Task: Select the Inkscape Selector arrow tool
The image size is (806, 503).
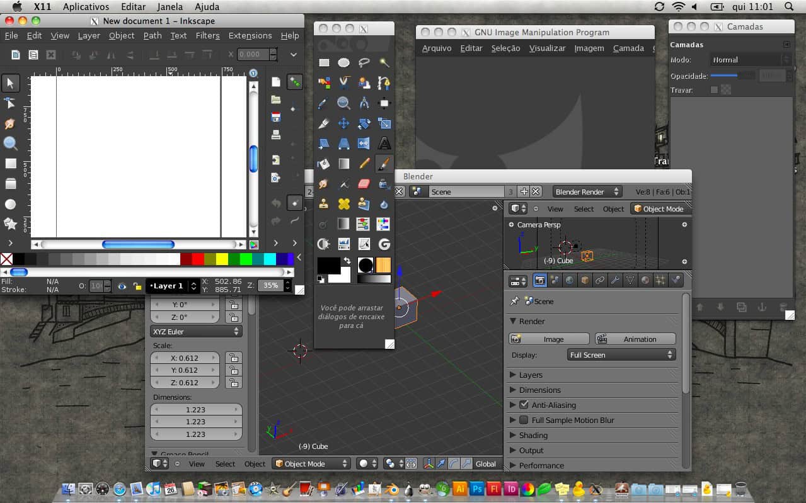Action: coord(11,83)
